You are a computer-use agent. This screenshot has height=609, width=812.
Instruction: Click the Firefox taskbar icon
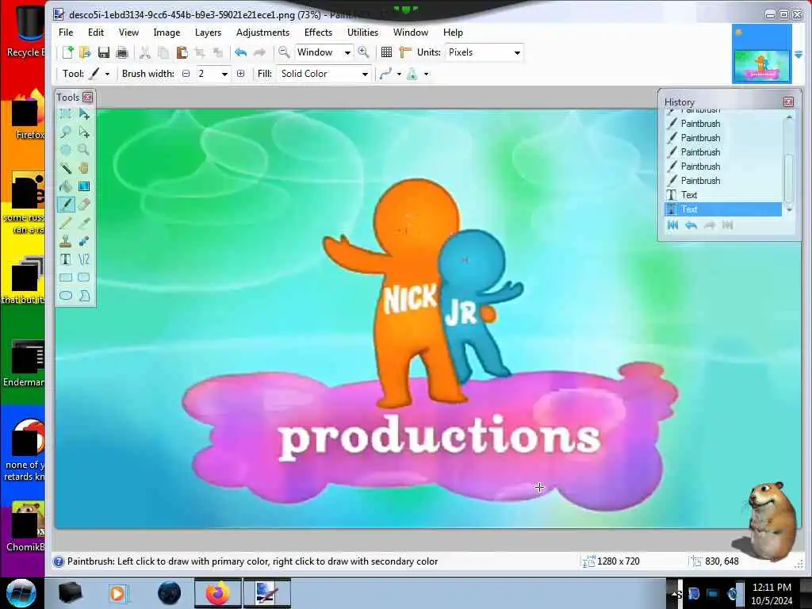point(218,593)
